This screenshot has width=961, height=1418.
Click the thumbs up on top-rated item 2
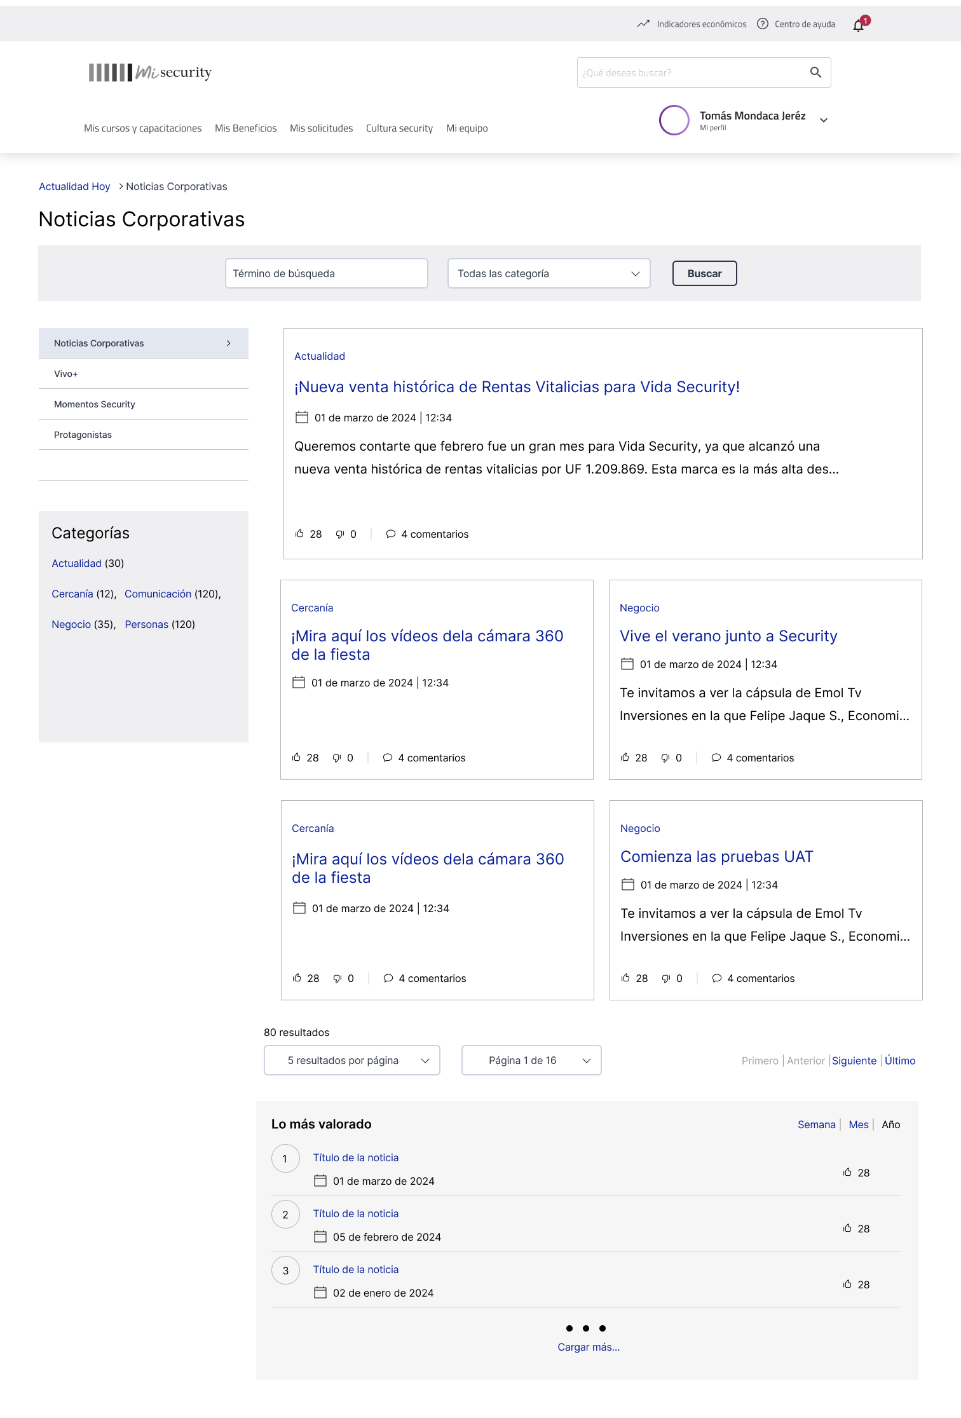[847, 1228]
